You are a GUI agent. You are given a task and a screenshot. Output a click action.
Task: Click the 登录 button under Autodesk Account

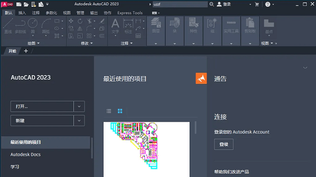224,144
